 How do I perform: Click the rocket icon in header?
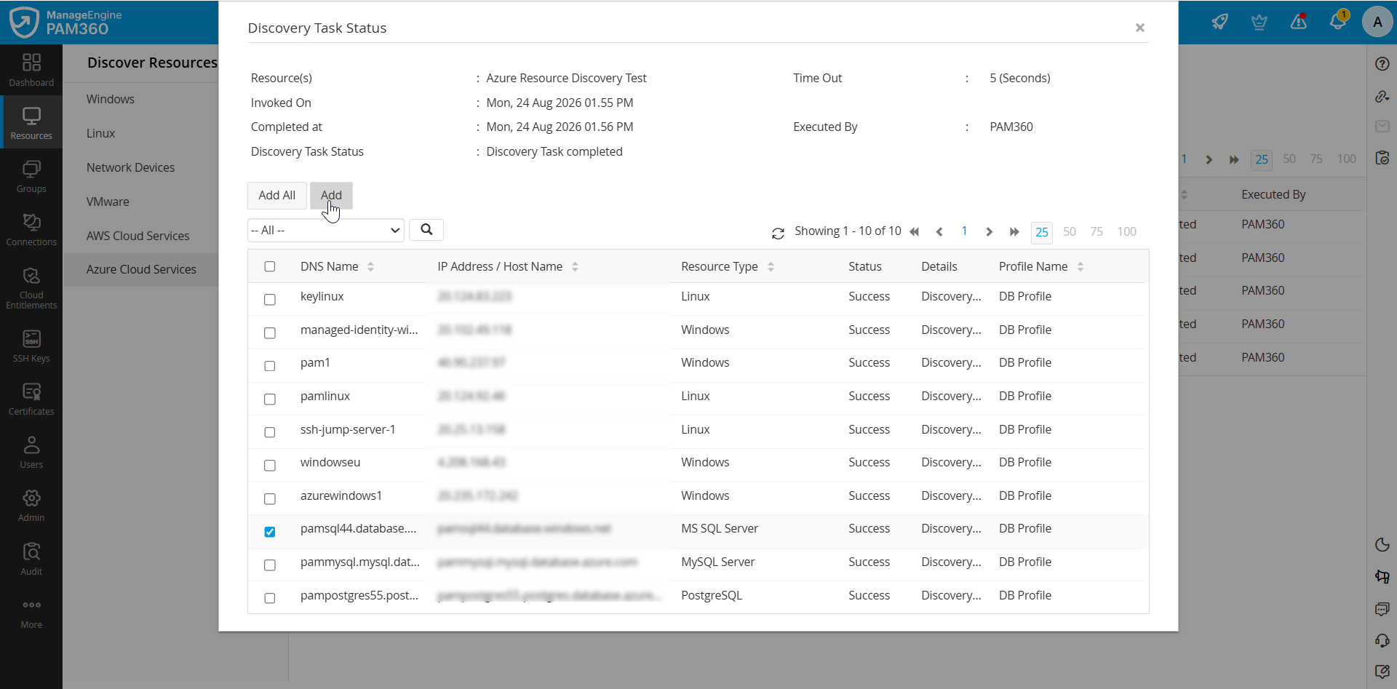coord(1220,22)
